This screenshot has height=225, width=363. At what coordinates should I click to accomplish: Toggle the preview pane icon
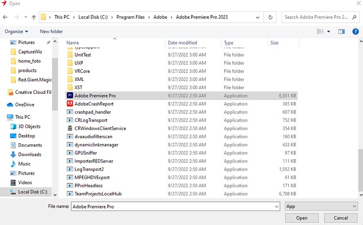[x=342, y=31]
